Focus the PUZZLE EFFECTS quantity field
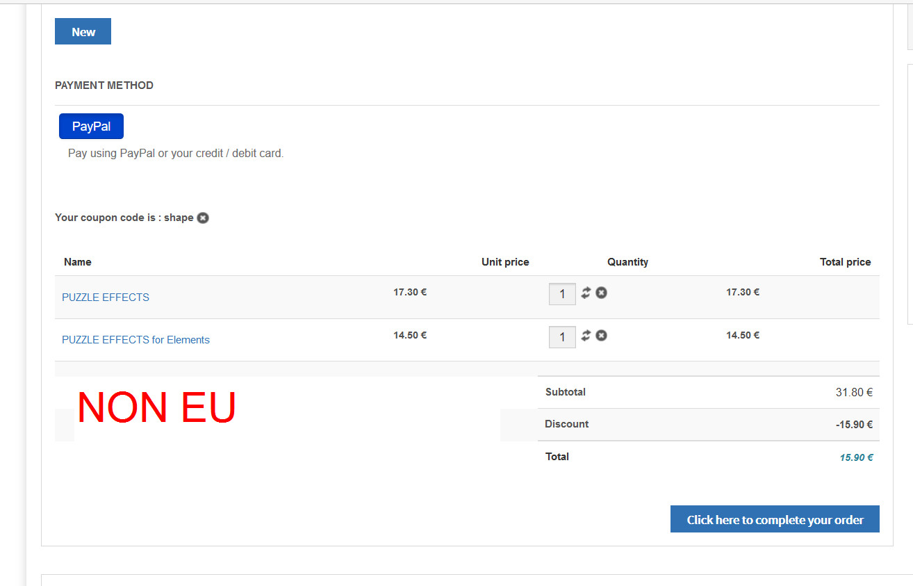 tap(562, 294)
